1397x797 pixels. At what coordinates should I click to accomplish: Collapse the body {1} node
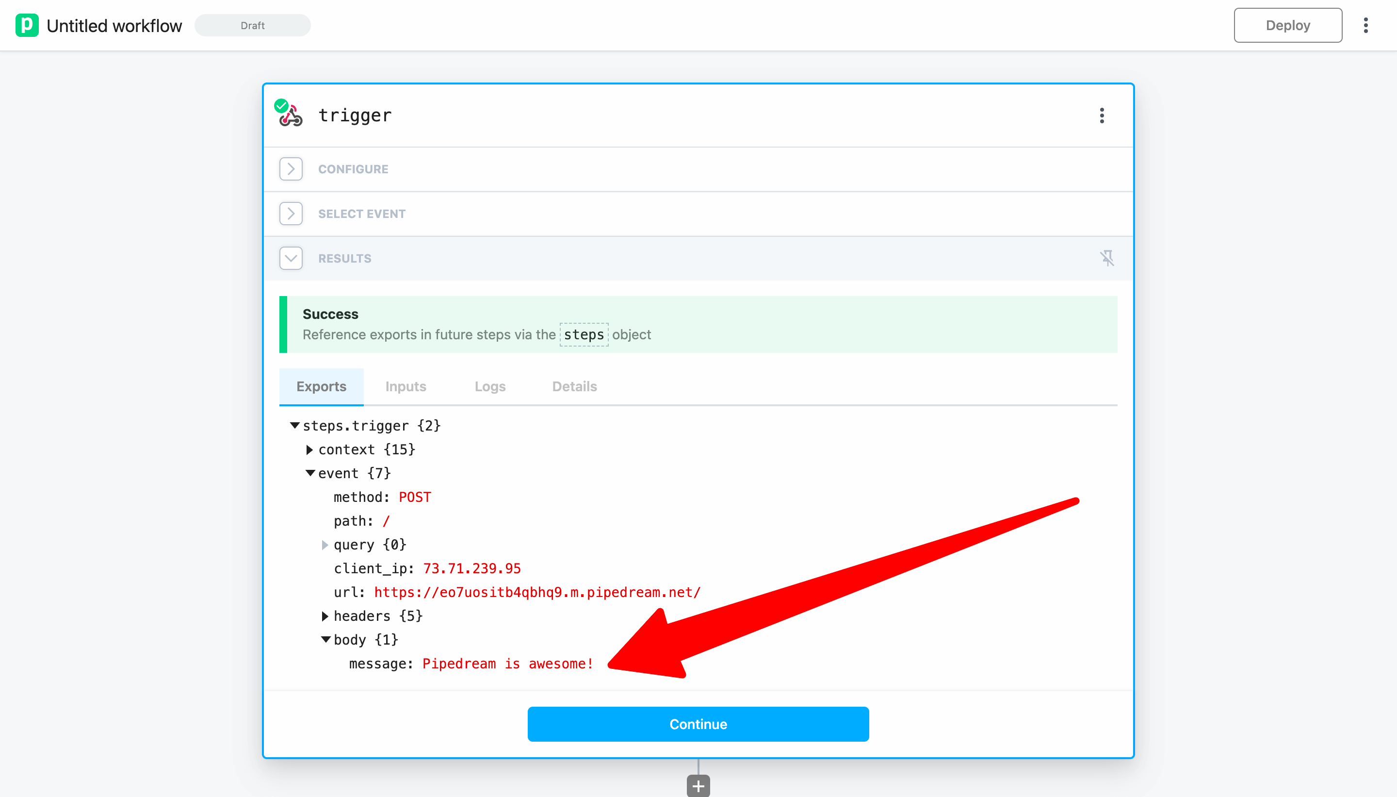(x=325, y=639)
